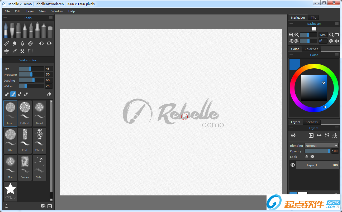Collapse the Tools panel
The height and width of the screenshot is (212, 342).
tap(5, 18)
